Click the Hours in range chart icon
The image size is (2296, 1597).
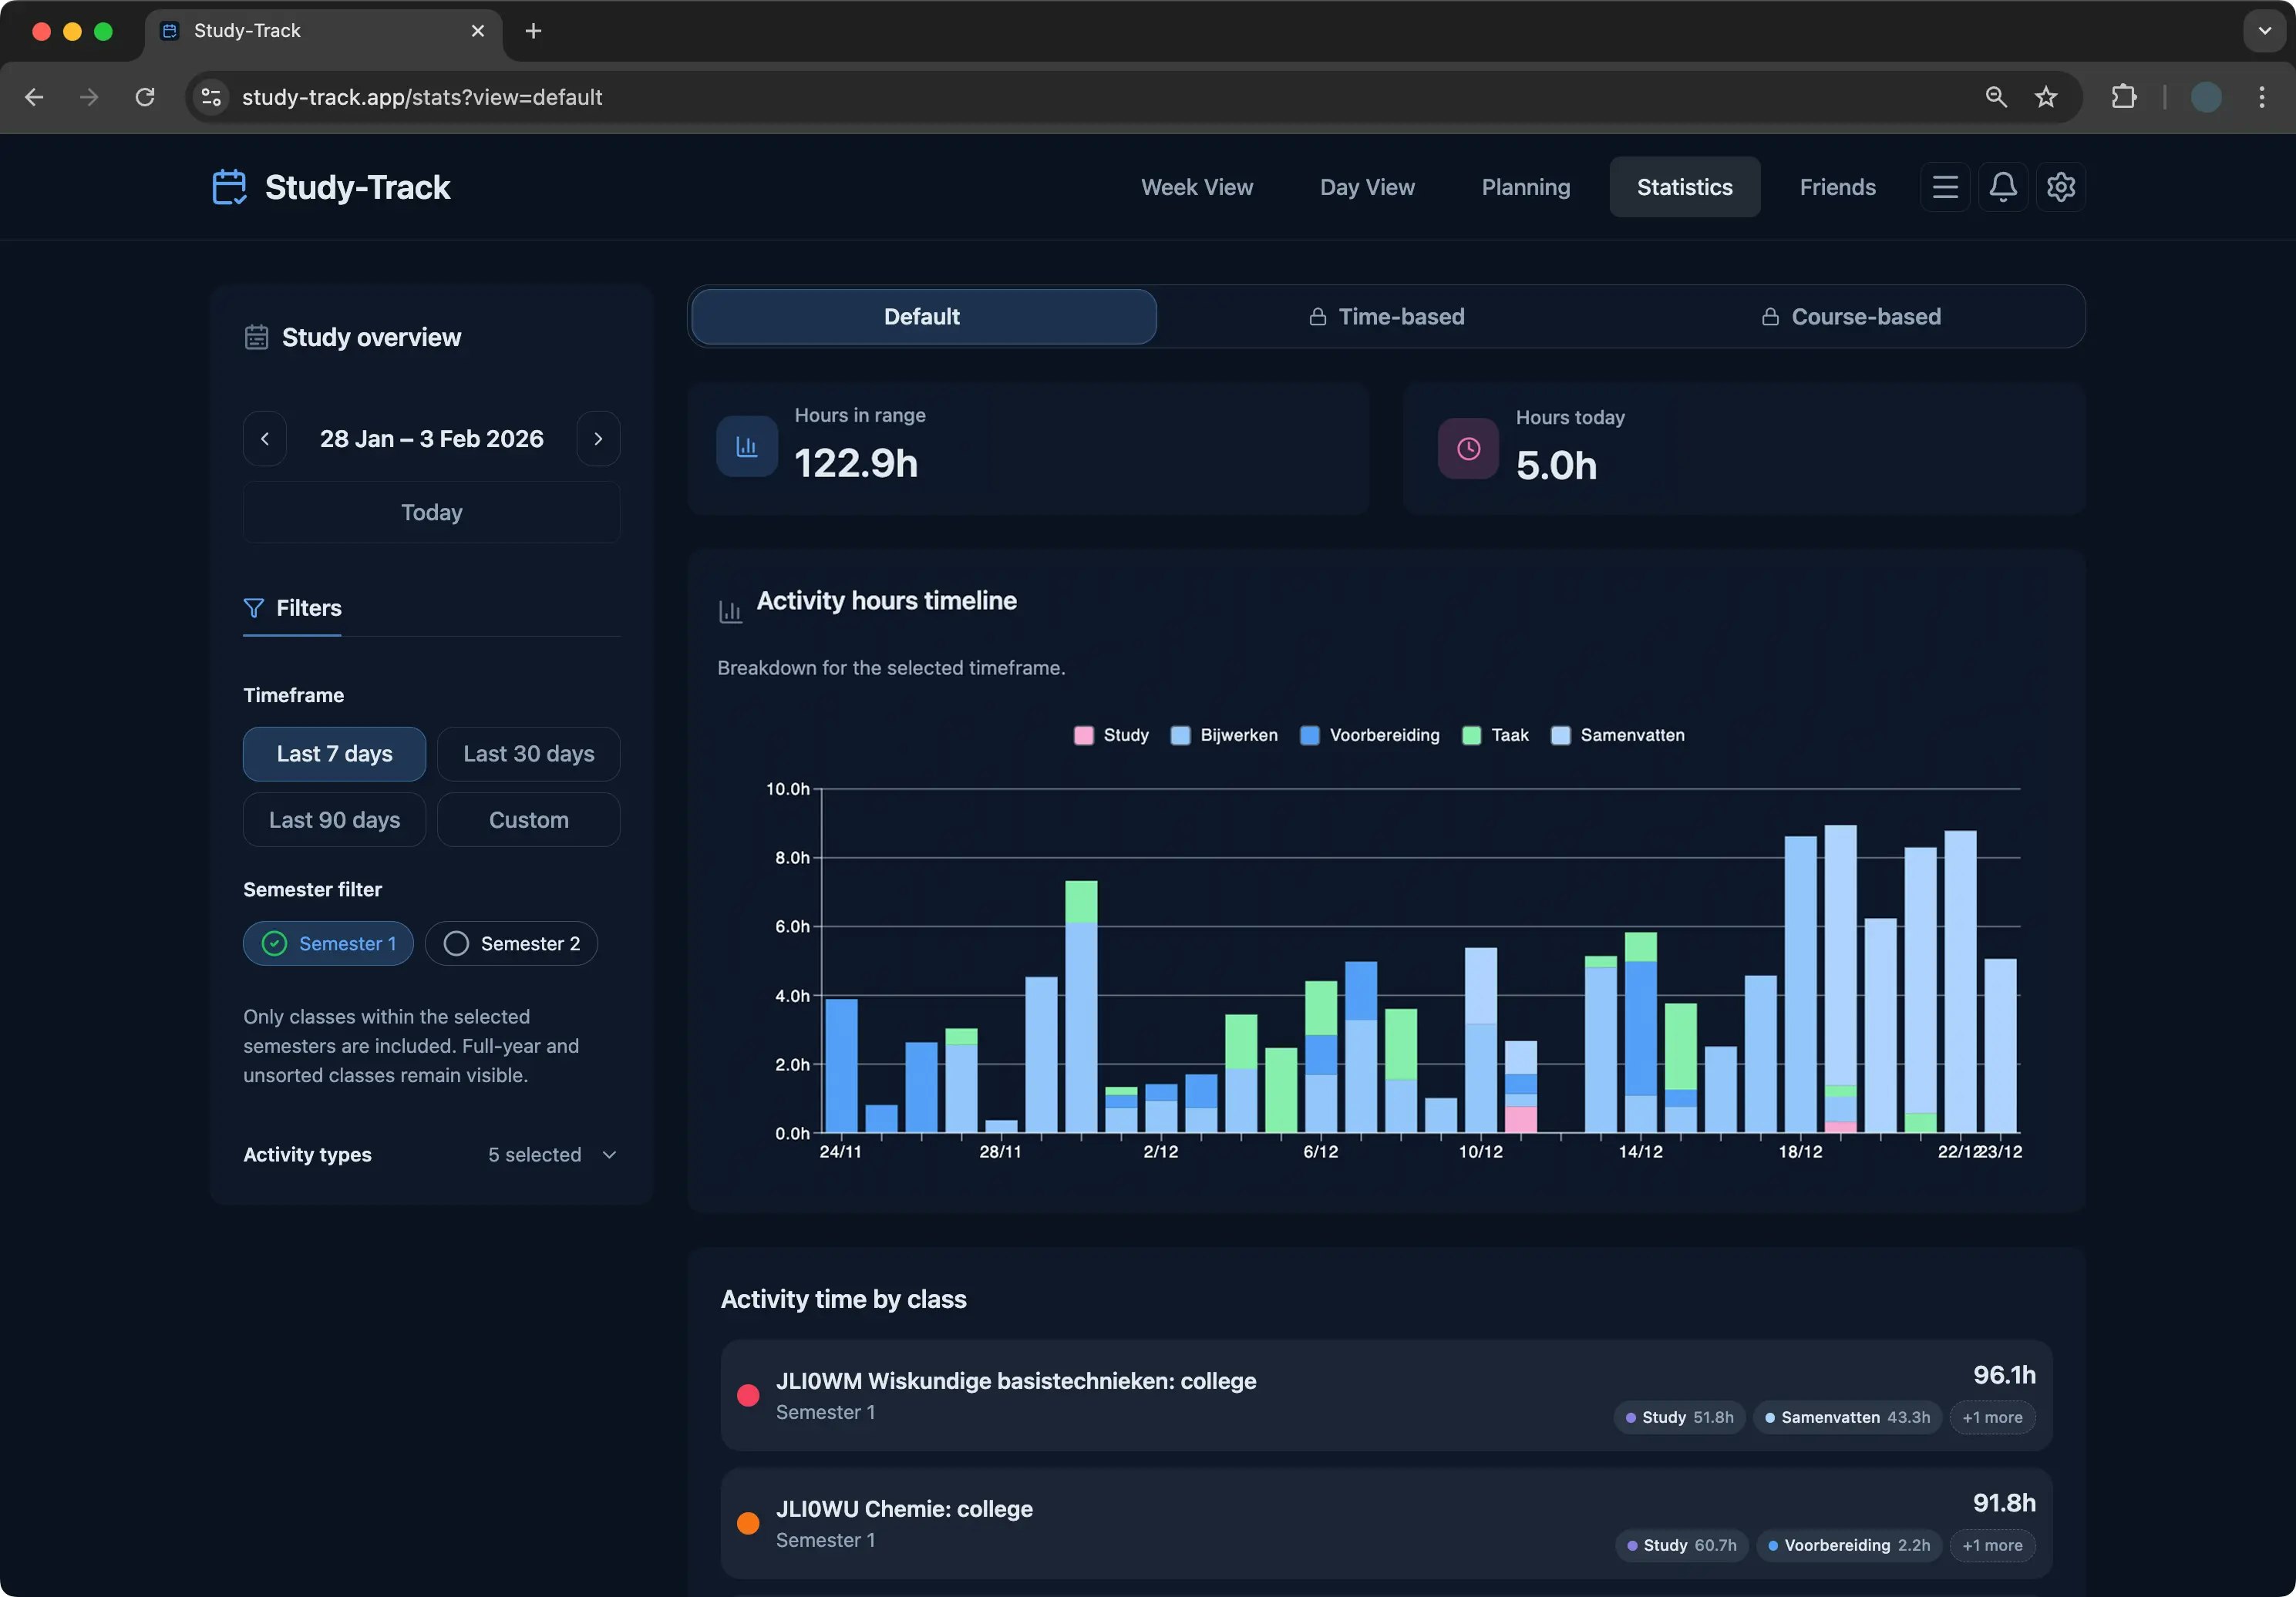click(x=746, y=446)
